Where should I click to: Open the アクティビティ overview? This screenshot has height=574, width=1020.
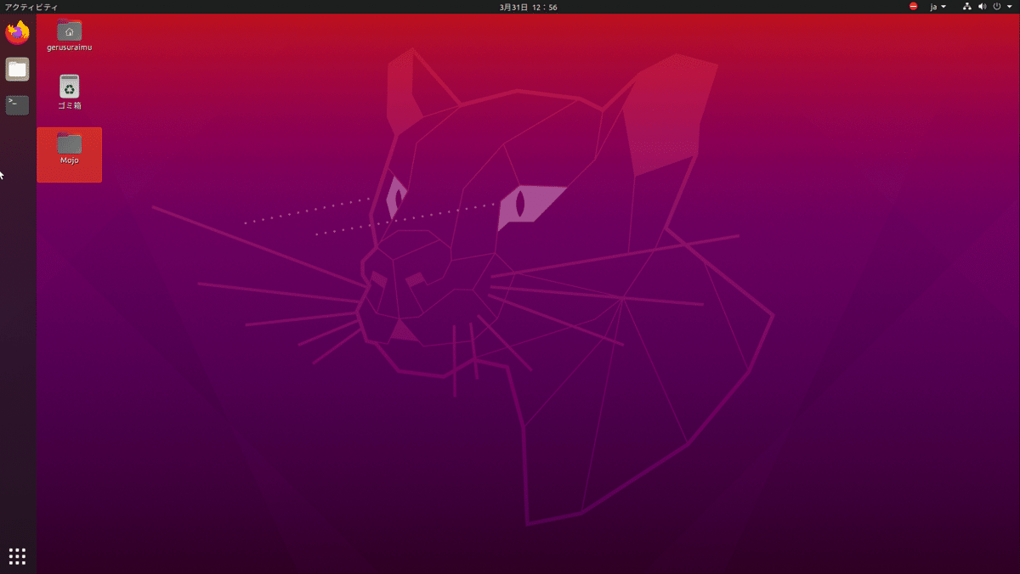click(x=31, y=7)
